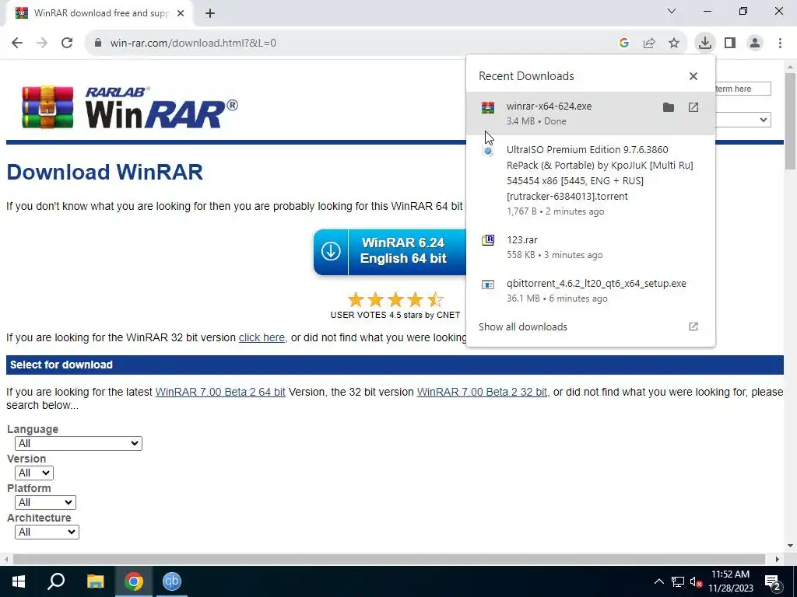Click the star rating graphic

(395, 299)
